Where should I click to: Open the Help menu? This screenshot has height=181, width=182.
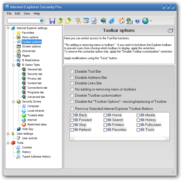pos(37,14)
